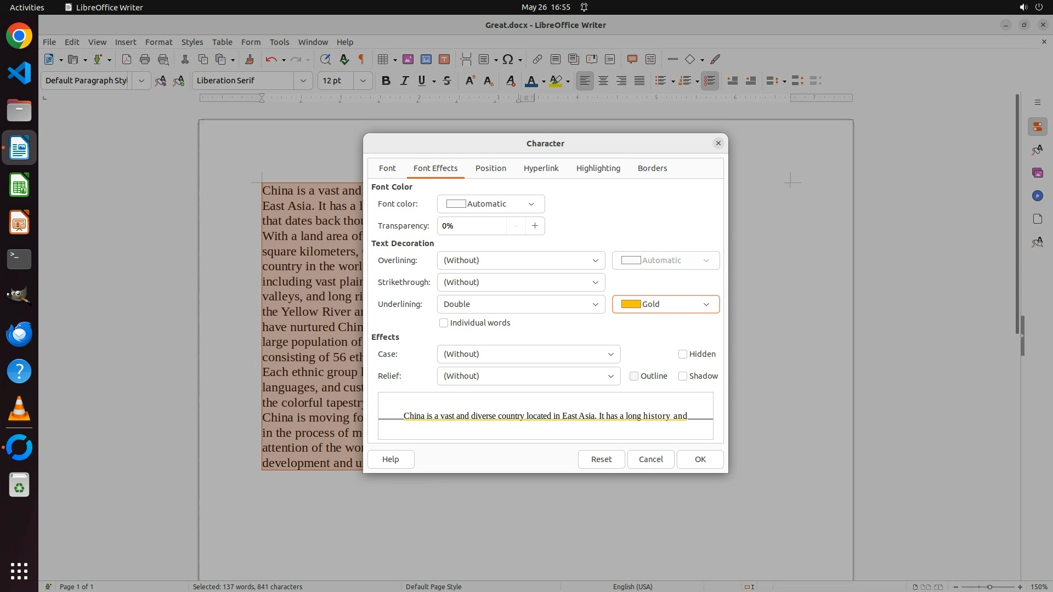
Task: Open the Position tab
Action: [490, 168]
